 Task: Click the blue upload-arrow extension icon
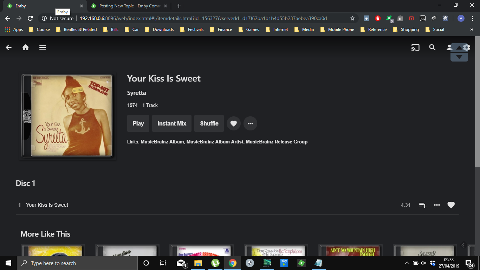(x=367, y=18)
